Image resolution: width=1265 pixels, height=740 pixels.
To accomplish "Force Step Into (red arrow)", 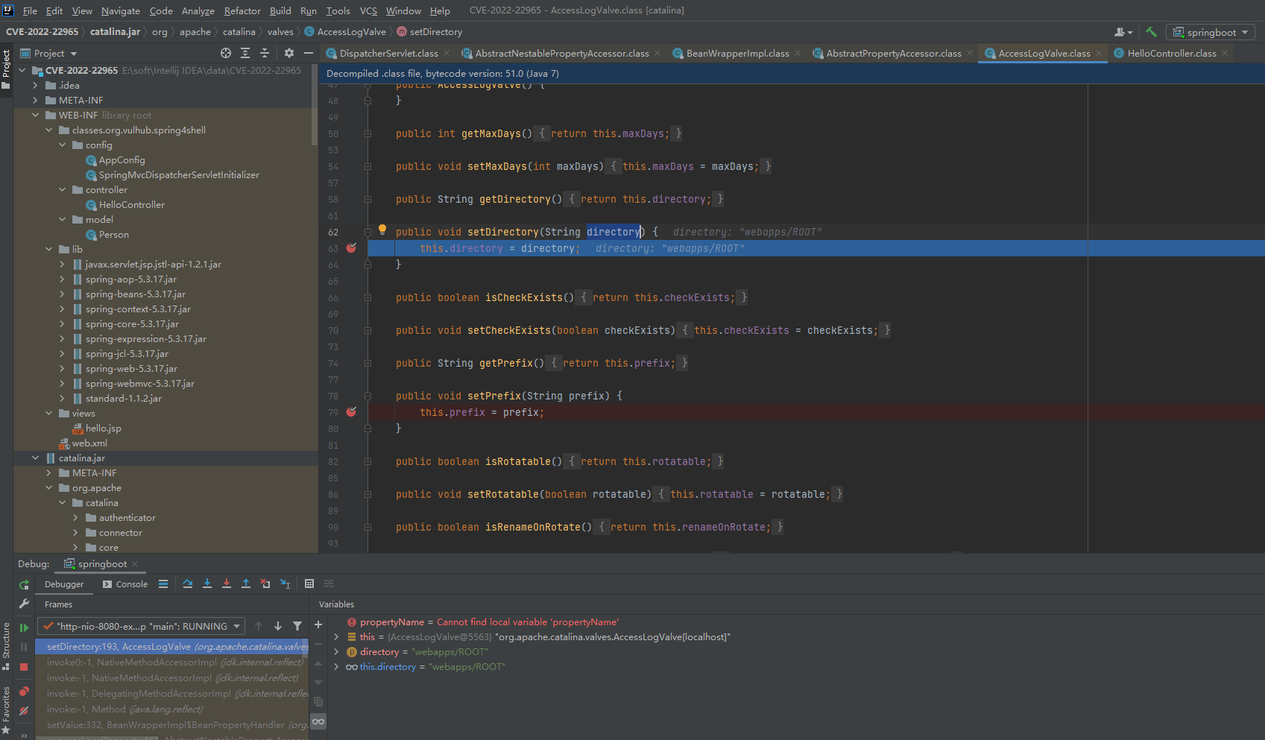I will (227, 584).
